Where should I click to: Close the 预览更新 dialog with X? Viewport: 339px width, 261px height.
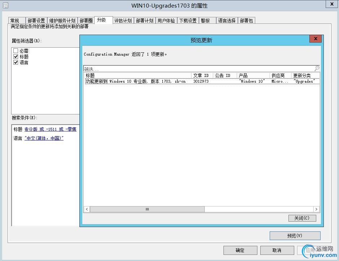tap(316, 39)
